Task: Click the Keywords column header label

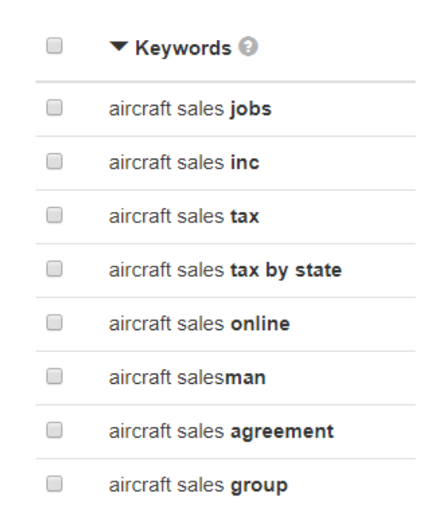Action: pos(183,48)
